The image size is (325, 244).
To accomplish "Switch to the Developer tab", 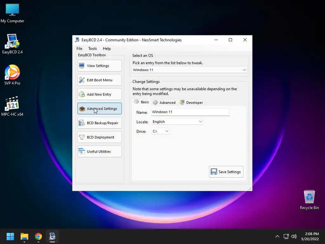I will point(191,103).
